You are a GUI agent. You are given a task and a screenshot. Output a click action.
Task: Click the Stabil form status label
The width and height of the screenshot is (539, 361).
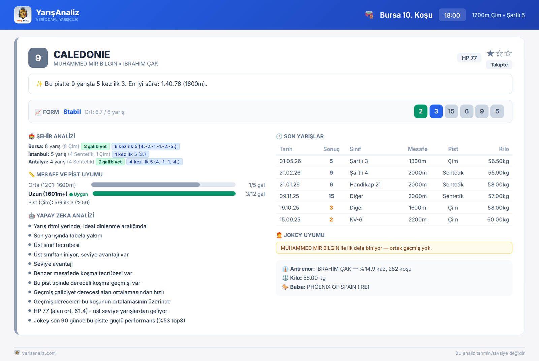click(72, 112)
